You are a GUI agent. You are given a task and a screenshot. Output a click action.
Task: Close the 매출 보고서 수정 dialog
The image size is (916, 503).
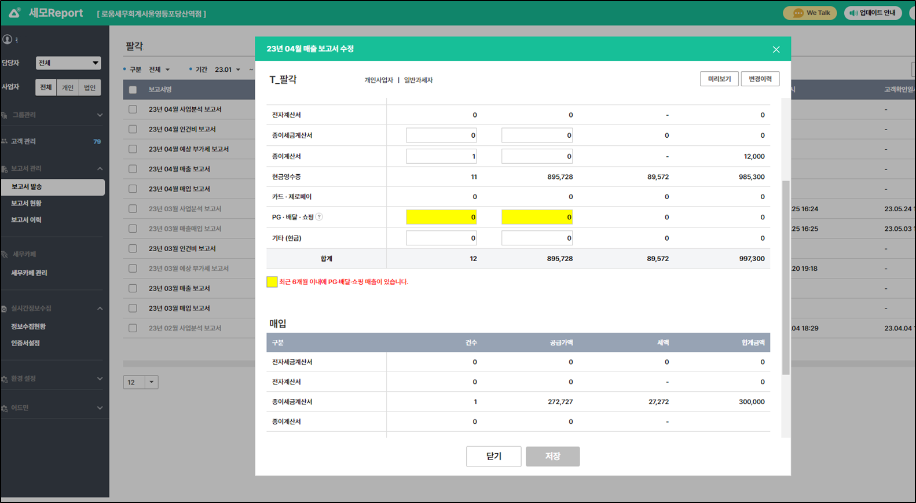pyautogui.click(x=776, y=50)
